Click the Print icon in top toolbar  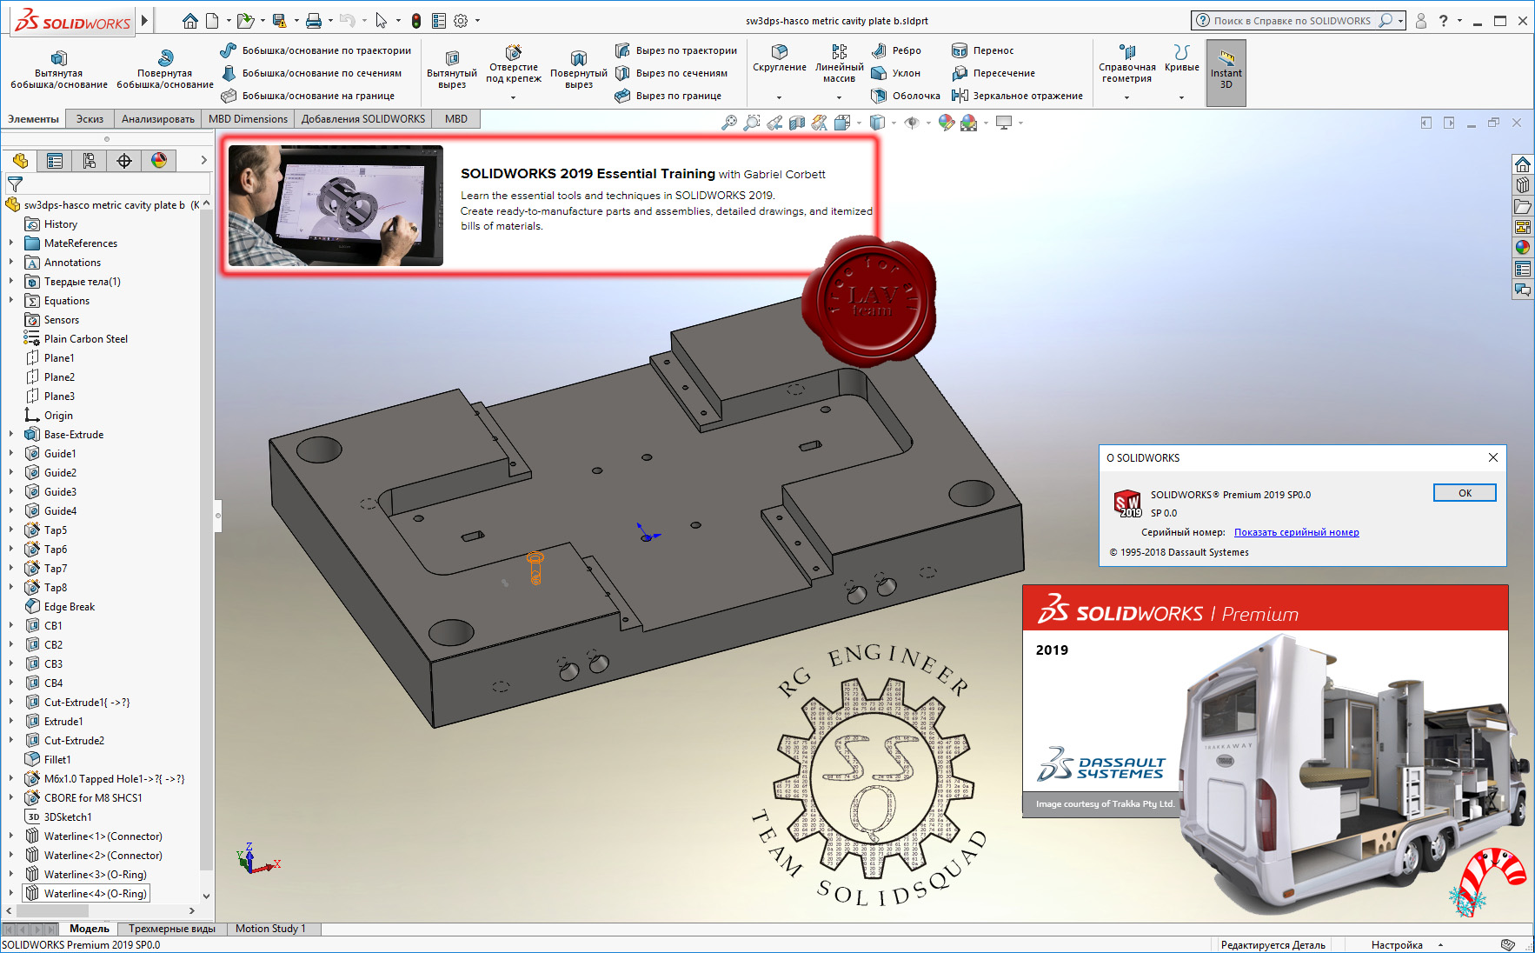pos(314,21)
